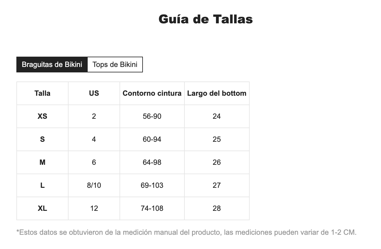
Task: Select the M size row label
Action: coord(42,162)
